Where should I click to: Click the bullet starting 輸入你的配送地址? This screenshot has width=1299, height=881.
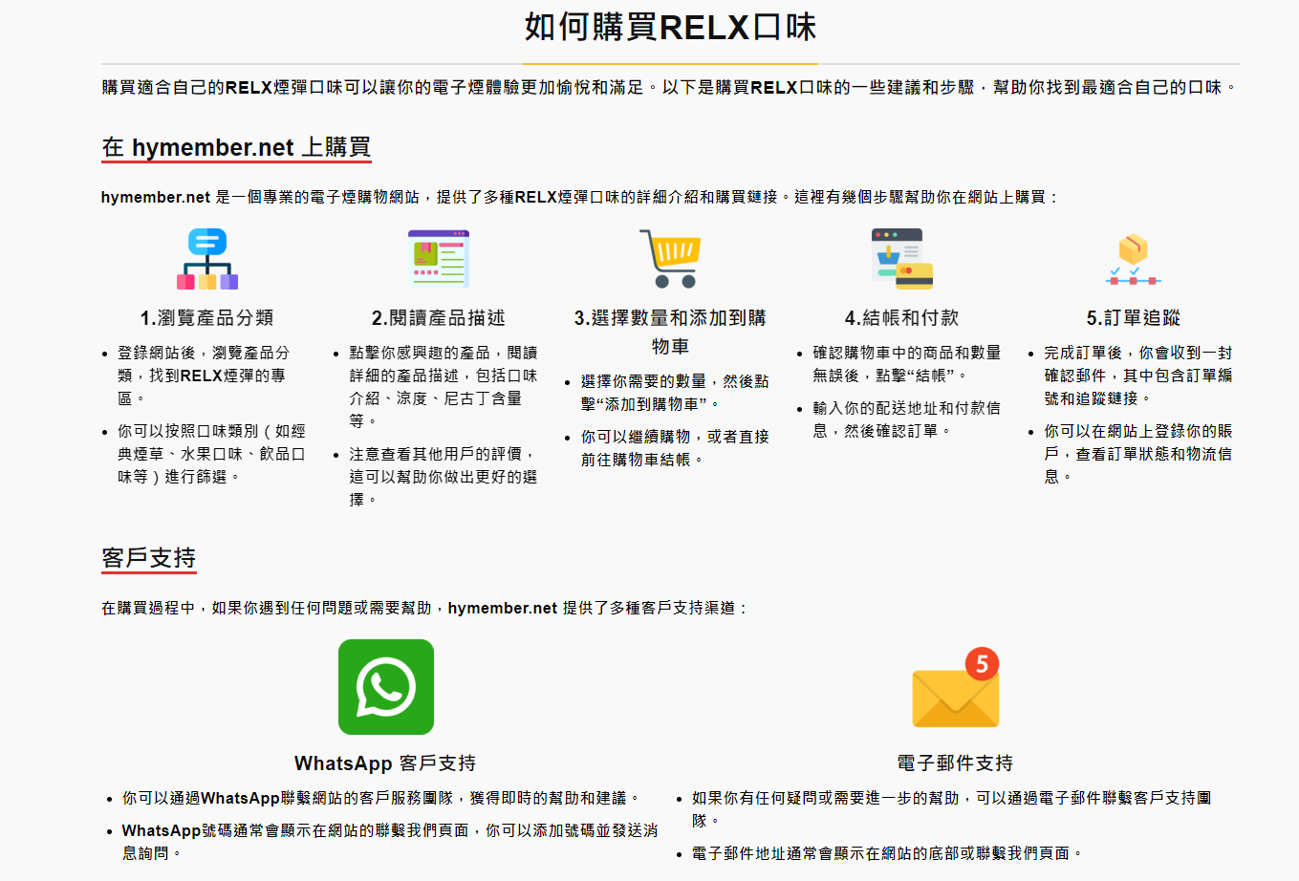coord(907,419)
